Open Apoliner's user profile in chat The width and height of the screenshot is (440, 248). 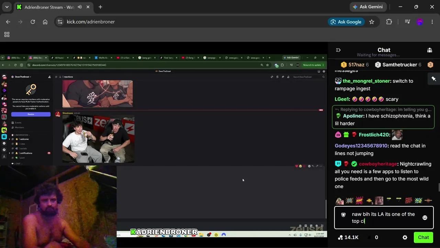353,116
